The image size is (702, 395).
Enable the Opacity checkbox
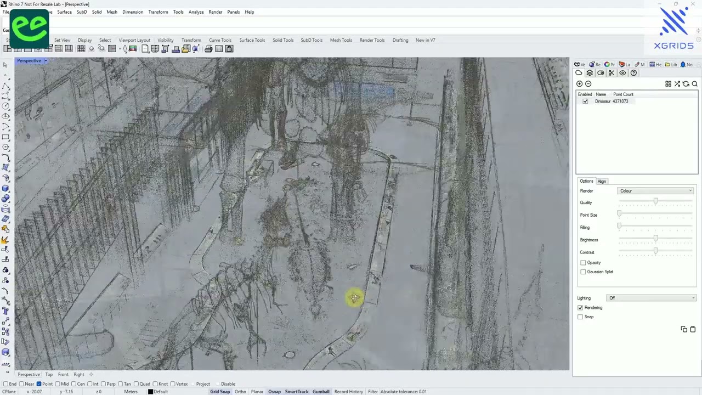(x=583, y=263)
